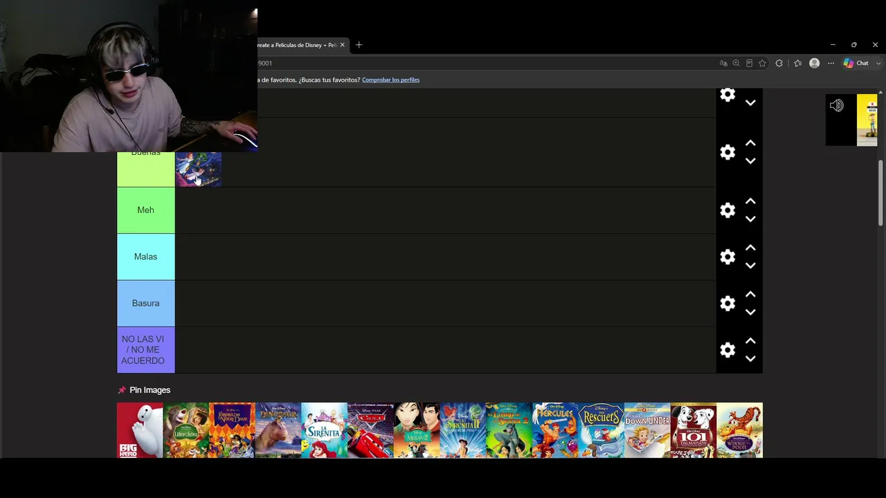Select the Cars poster
Viewport: 886px width, 498px height.
[370, 430]
